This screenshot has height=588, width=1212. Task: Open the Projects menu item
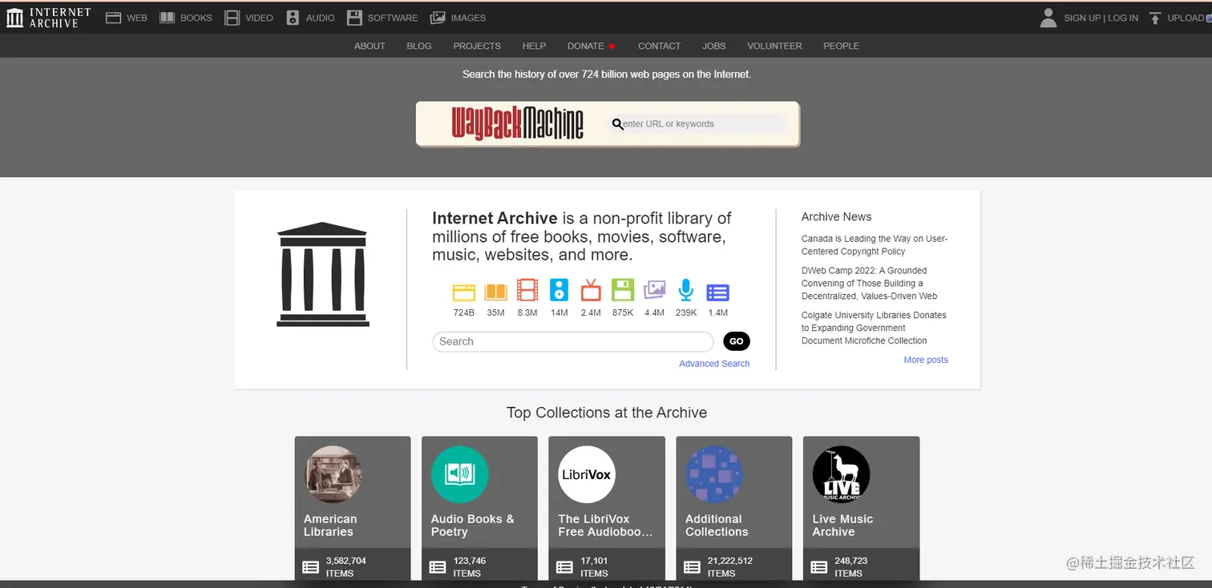pyautogui.click(x=477, y=46)
